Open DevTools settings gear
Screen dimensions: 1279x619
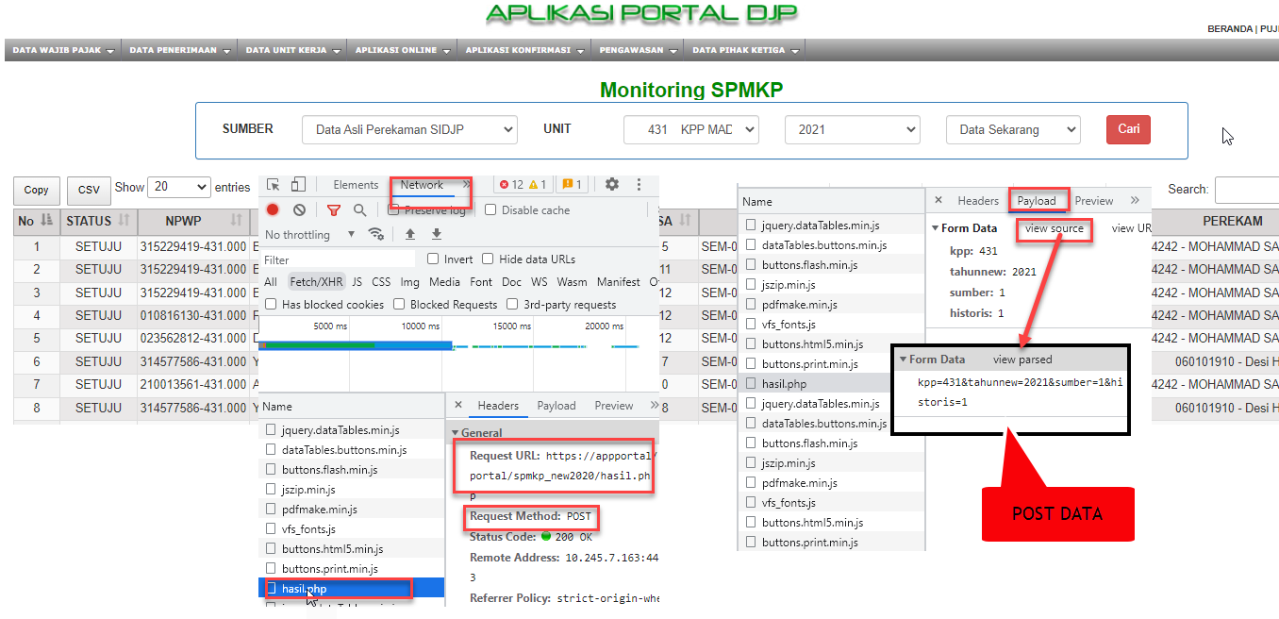point(612,185)
